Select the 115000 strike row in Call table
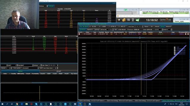 pos(39,50)
